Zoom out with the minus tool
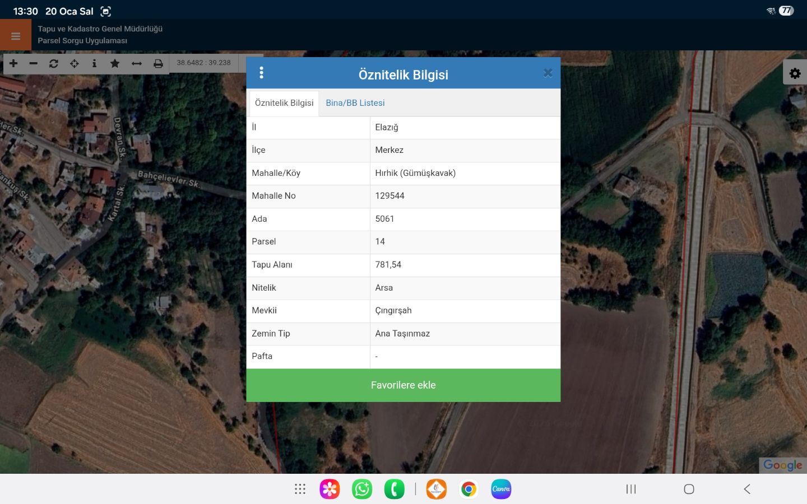 34,63
